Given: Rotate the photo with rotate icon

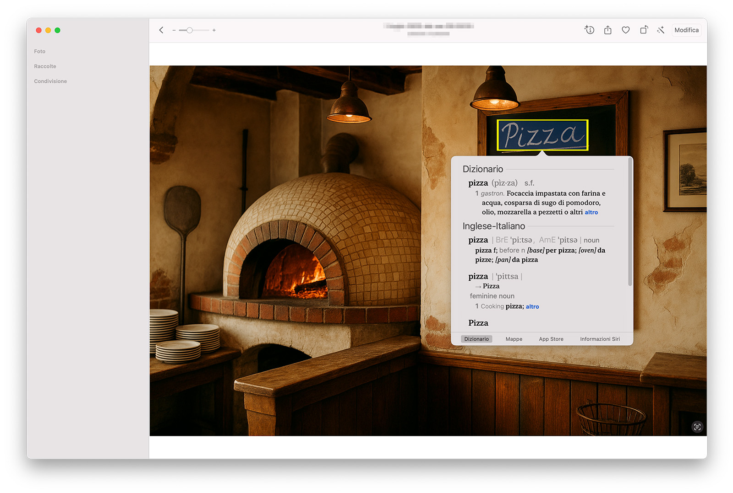Looking at the screenshot, I should 644,30.
